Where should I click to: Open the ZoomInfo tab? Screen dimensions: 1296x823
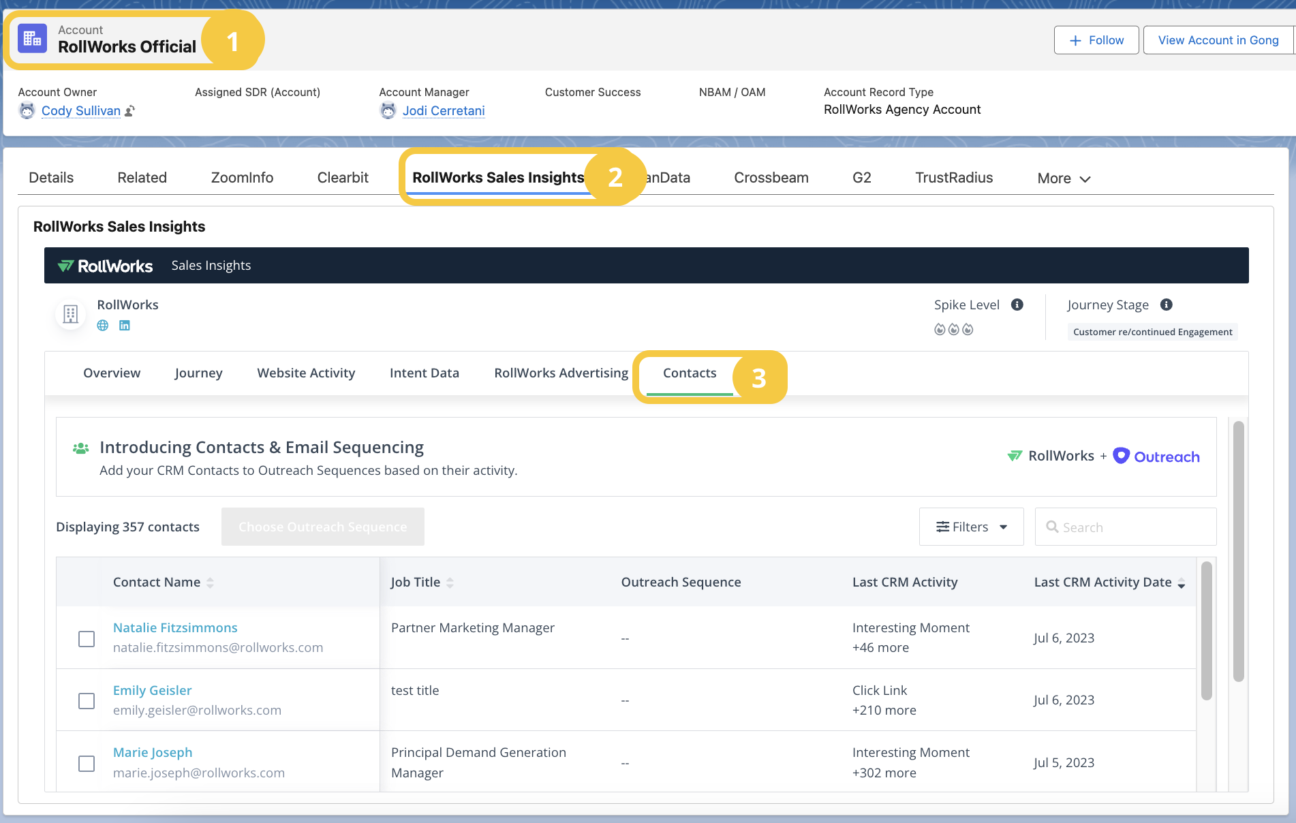(242, 178)
